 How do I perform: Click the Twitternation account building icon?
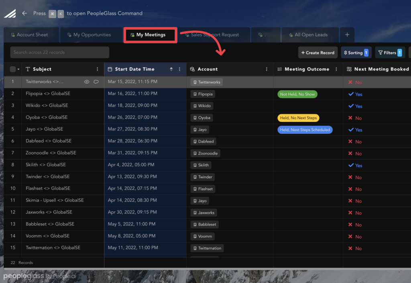coord(195,249)
